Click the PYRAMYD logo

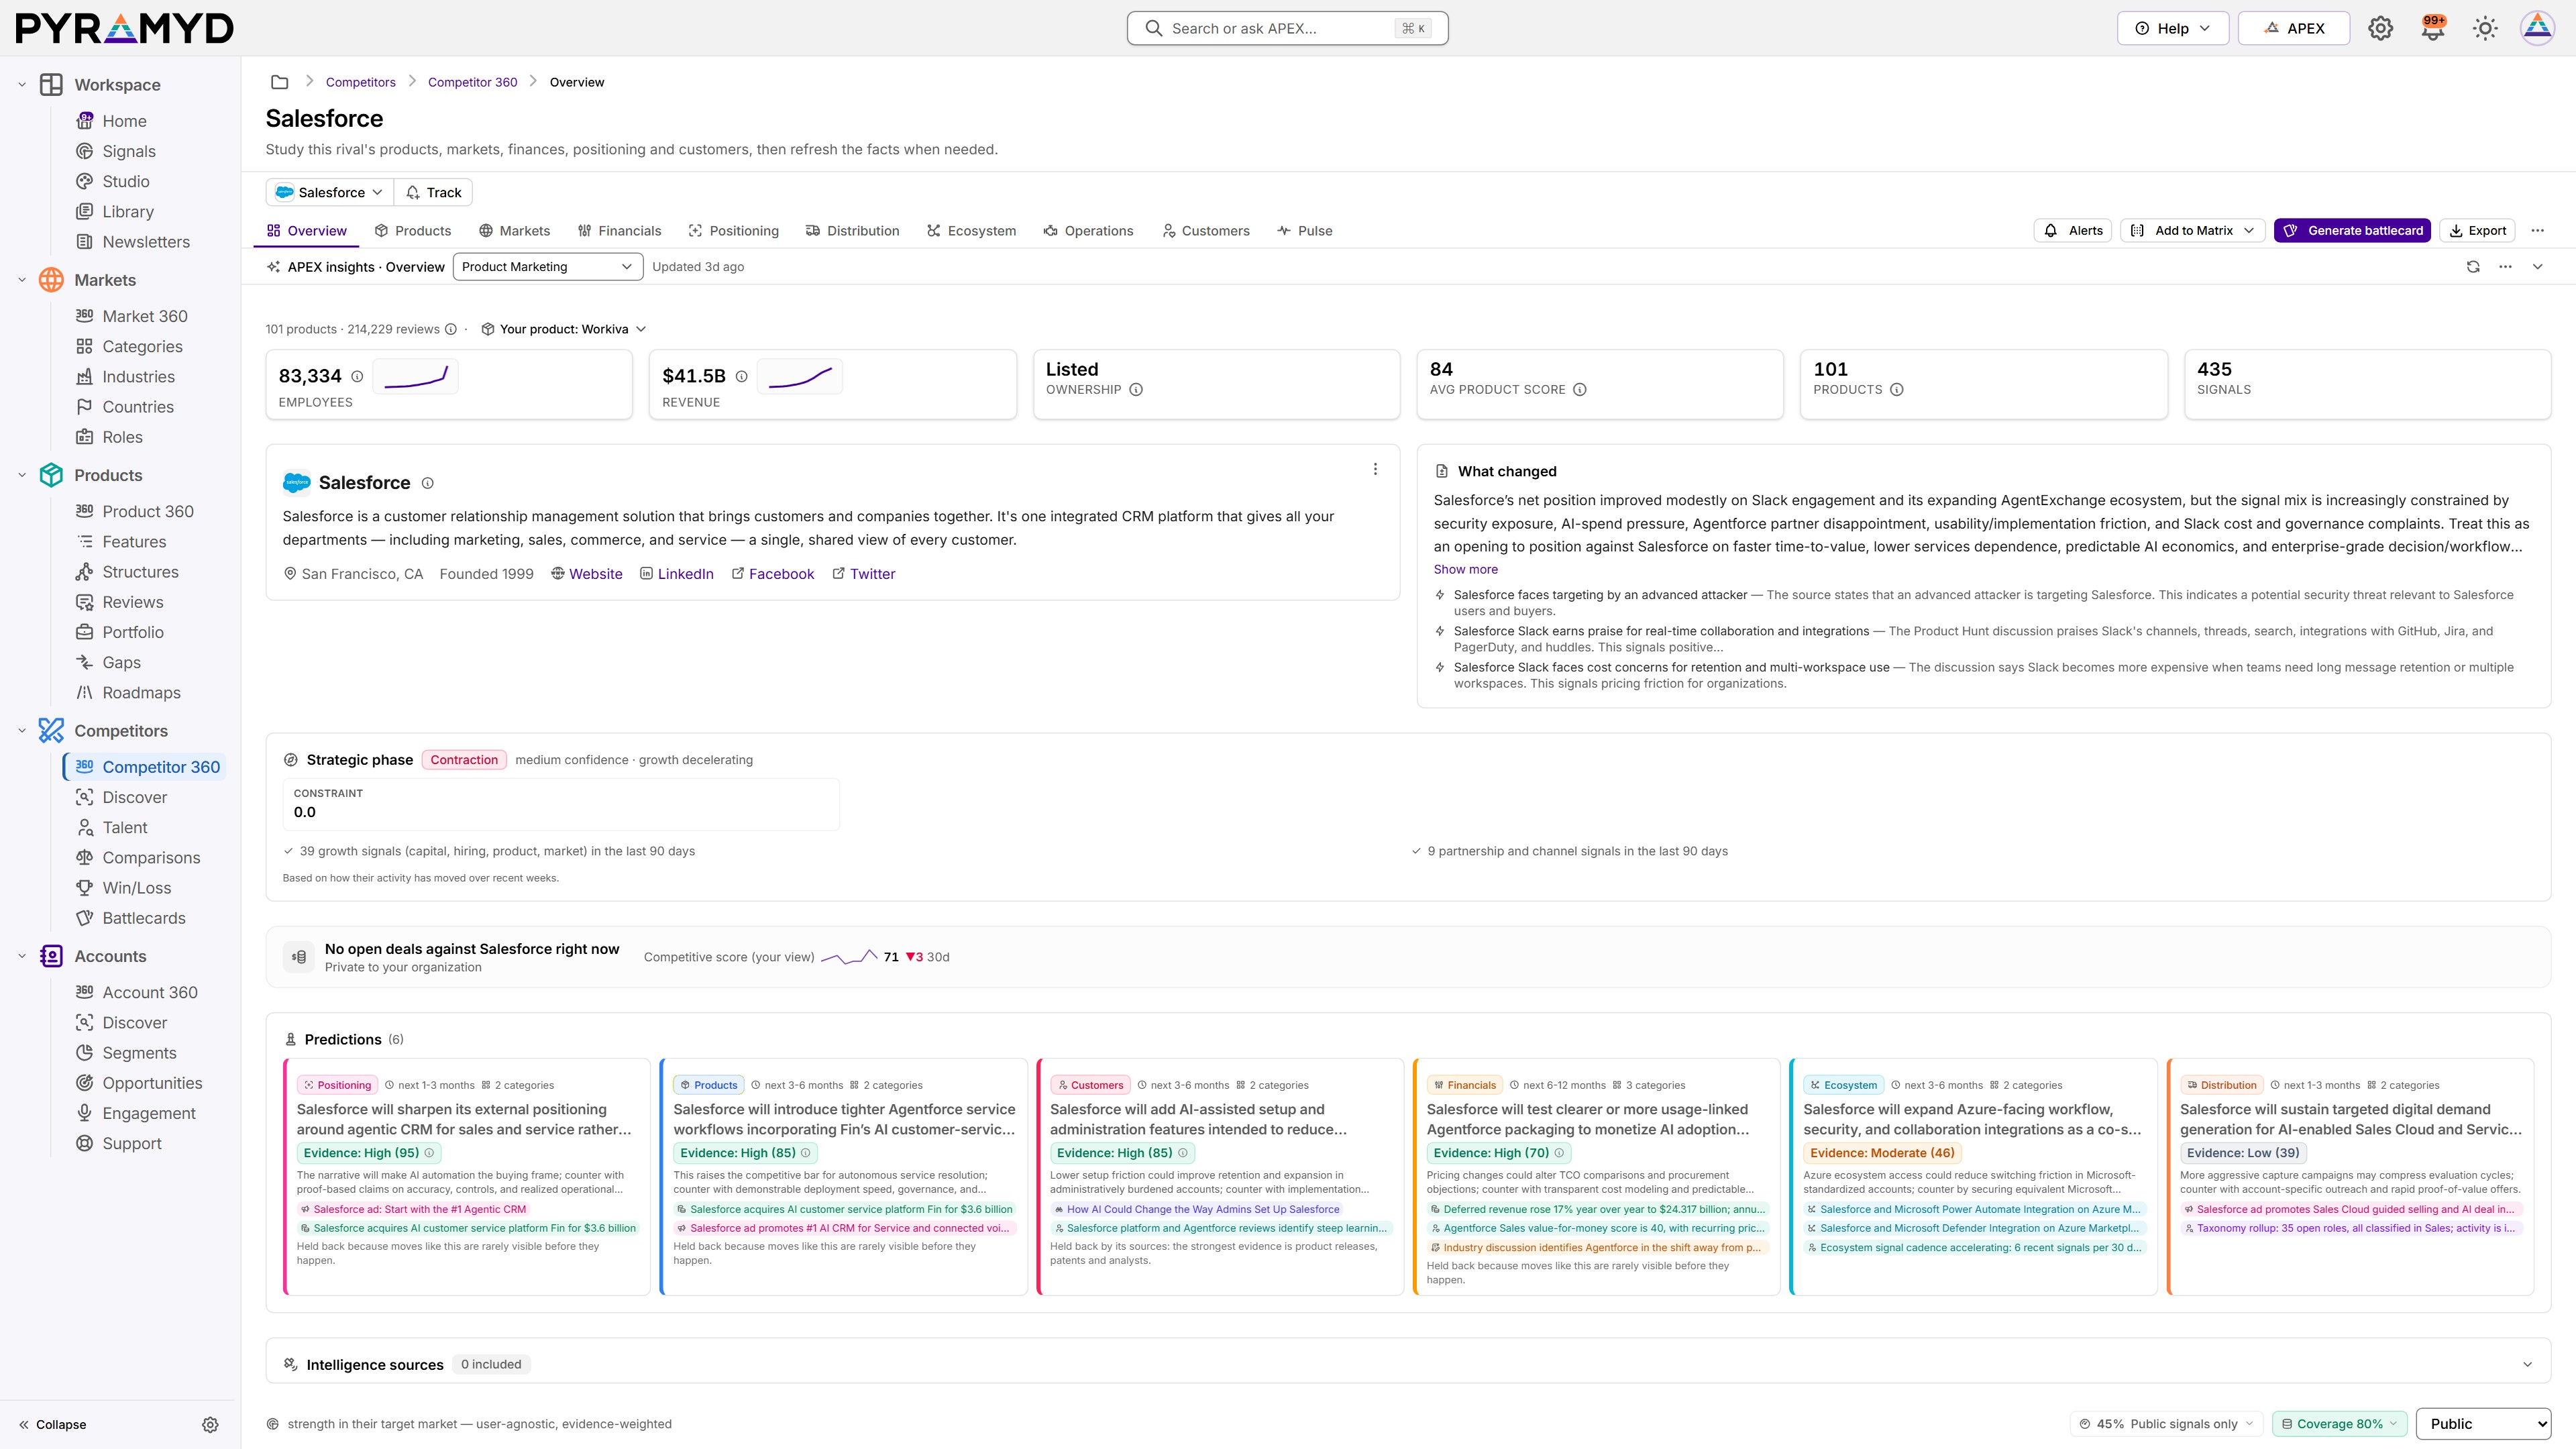125,28
